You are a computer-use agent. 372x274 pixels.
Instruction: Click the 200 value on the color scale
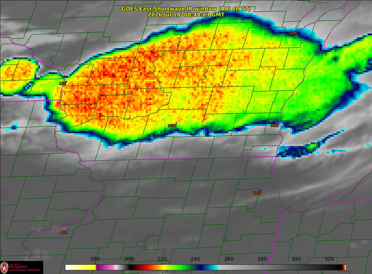click(x=129, y=259)
